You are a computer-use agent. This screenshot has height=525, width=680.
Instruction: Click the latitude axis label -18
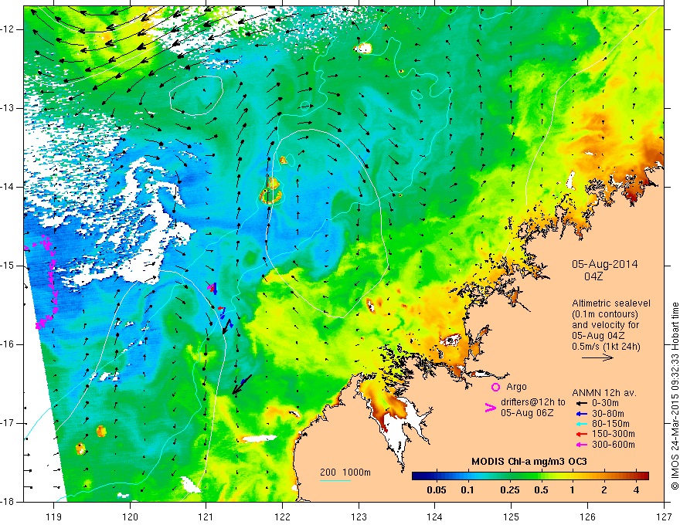8,502
